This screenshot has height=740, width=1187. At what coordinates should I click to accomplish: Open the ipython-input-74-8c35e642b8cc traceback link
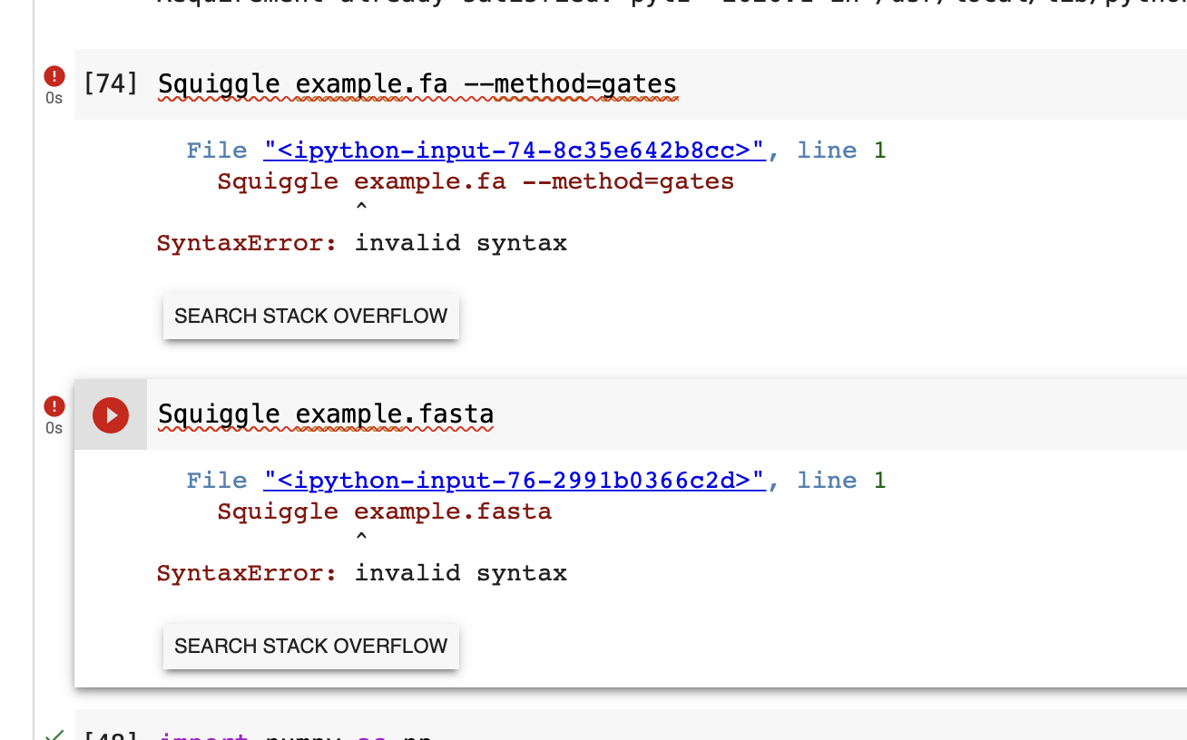click(x=515, y=151)
